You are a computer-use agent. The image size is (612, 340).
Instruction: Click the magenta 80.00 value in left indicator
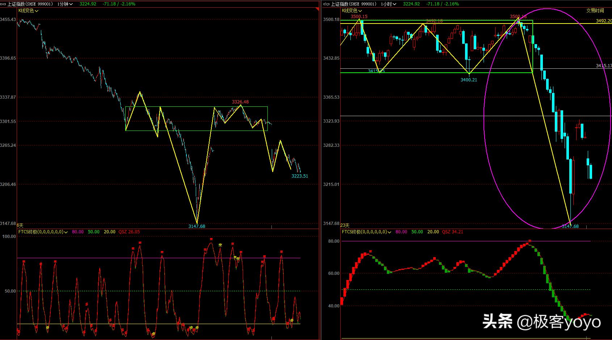(x=78, y=232)
